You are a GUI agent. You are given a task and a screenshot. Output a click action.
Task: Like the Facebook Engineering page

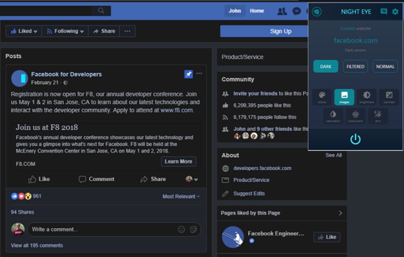pyautogui.click(x=326, y=237)
